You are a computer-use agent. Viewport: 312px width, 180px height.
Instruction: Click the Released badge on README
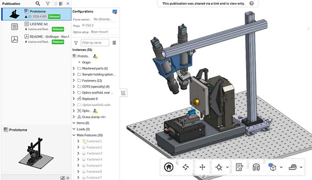(58, 42)
